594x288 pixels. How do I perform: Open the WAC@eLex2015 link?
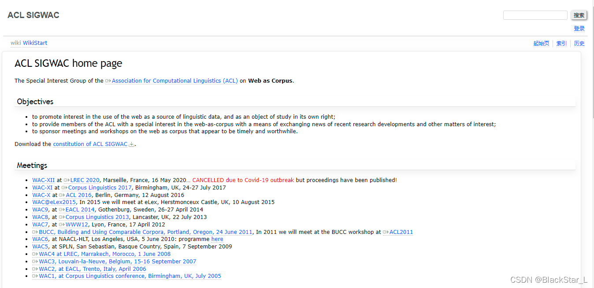(54, 202)
